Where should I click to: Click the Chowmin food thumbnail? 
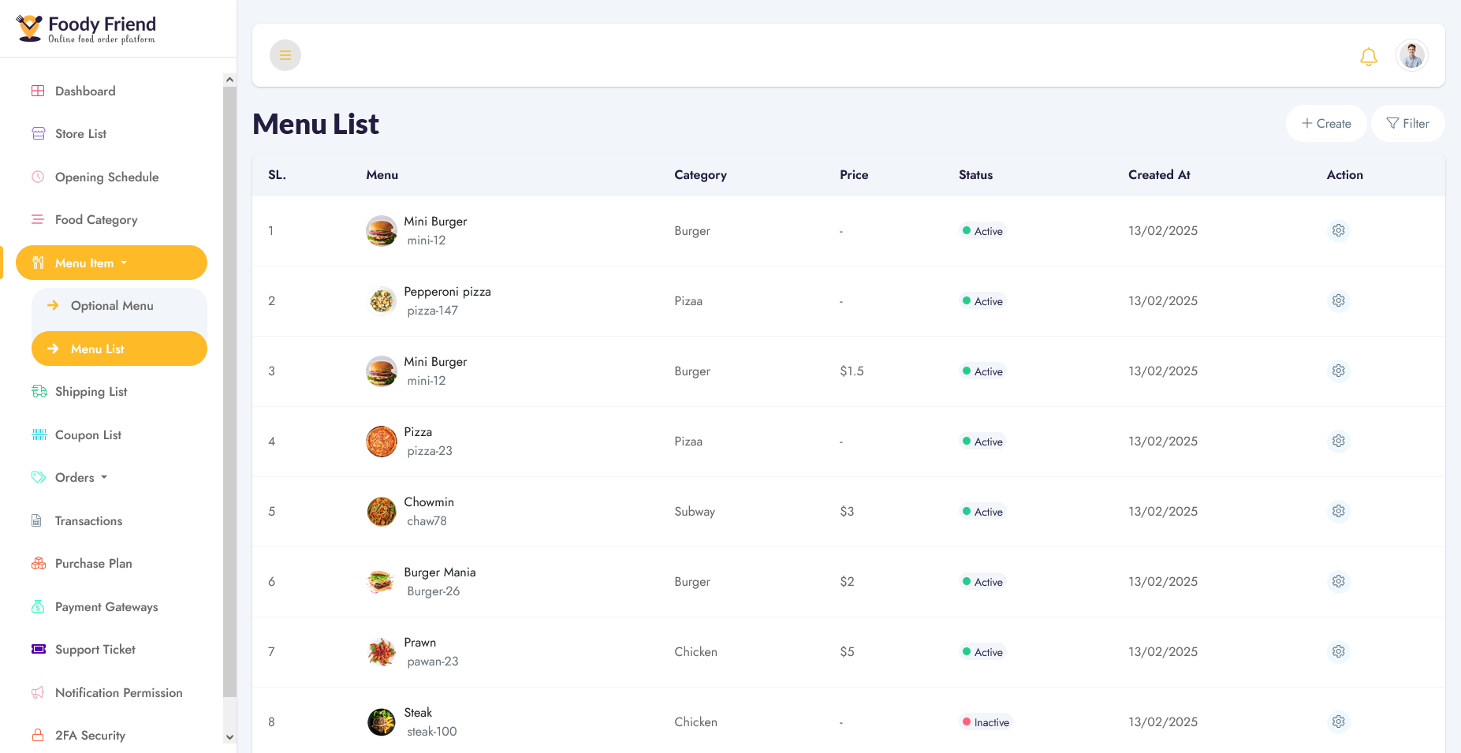tap(382, 512)
